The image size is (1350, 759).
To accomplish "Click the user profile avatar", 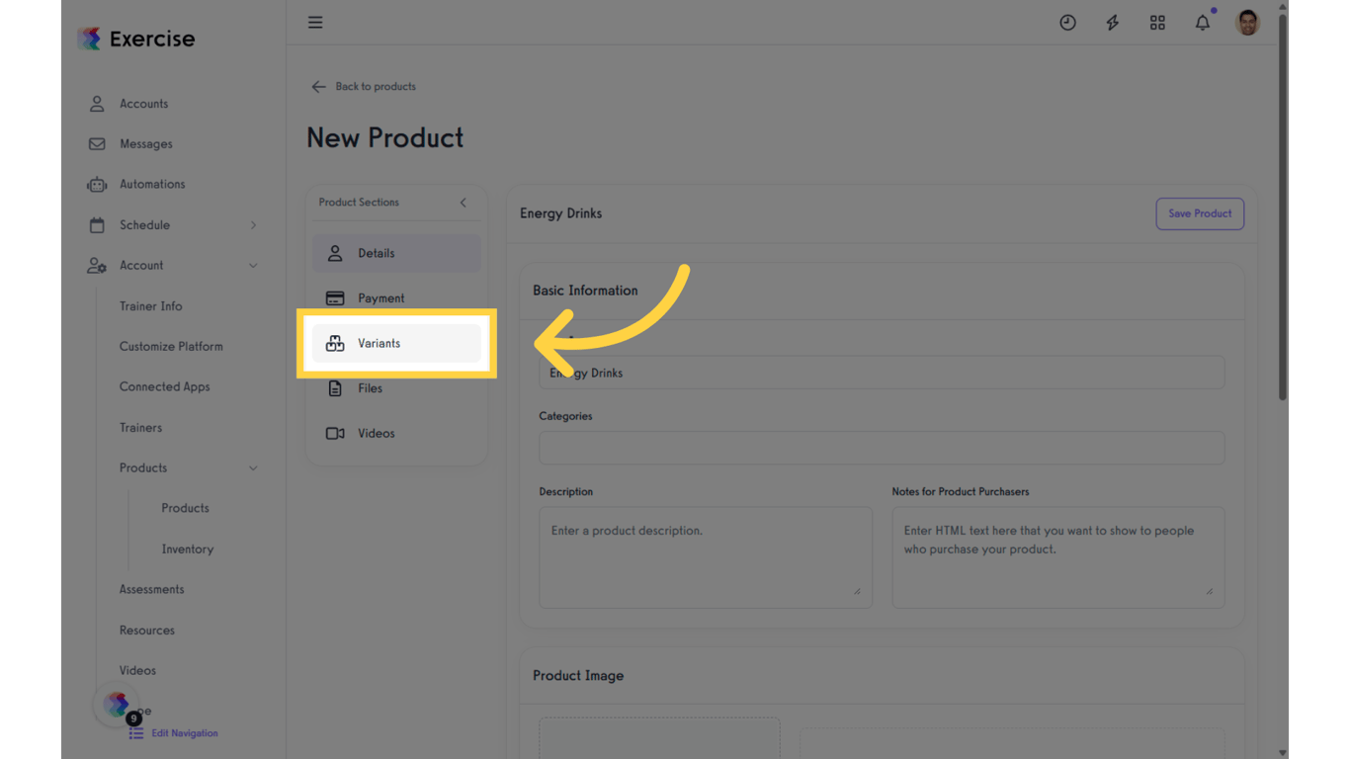I will coord(1247,23).
